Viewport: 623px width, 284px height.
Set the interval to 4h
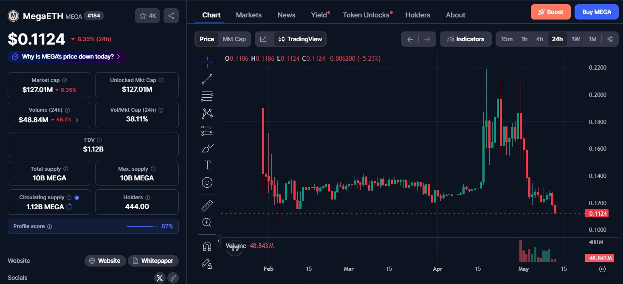point(540,39)
